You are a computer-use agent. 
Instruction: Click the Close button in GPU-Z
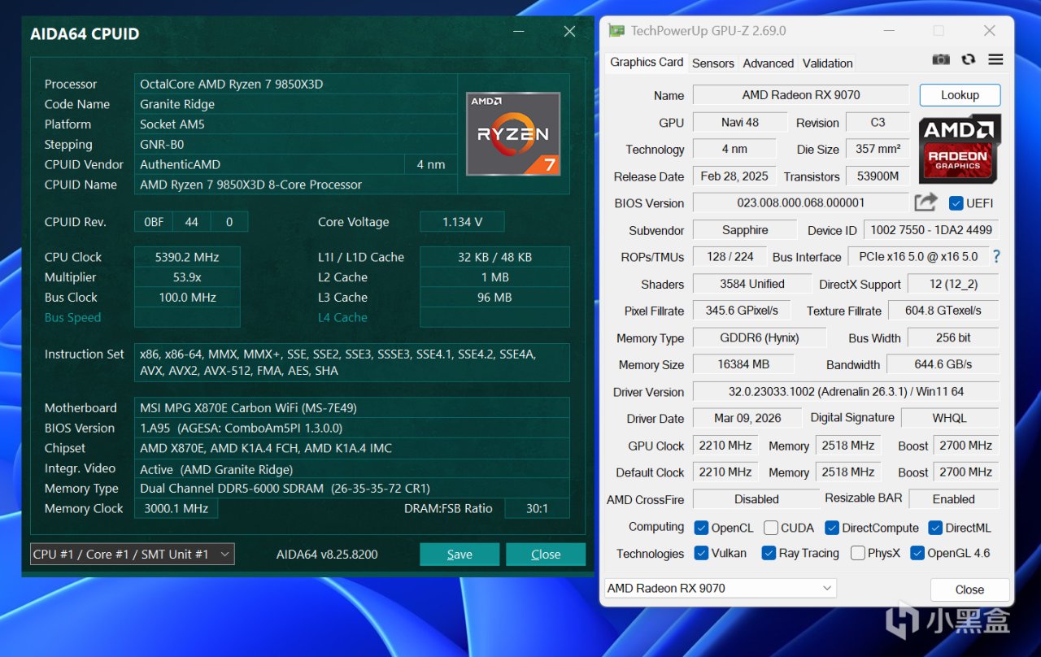[969, 590]
